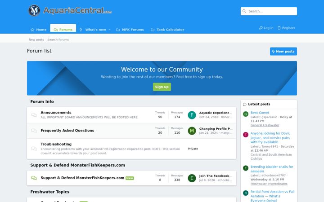Image resolution: width=324 pixels, height=202 pixels.
Task: Go to MFK Forums tab
Action: (130, 30)
